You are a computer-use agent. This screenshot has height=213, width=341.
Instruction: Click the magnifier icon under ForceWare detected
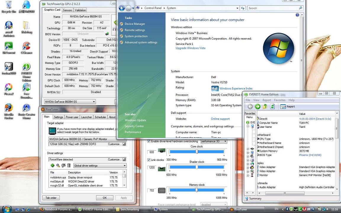(x=58, y=166)
